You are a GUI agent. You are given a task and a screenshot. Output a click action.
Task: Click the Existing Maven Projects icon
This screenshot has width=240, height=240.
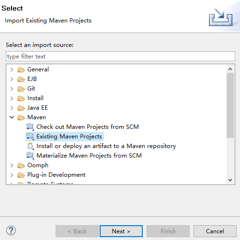tap(30, 137)
